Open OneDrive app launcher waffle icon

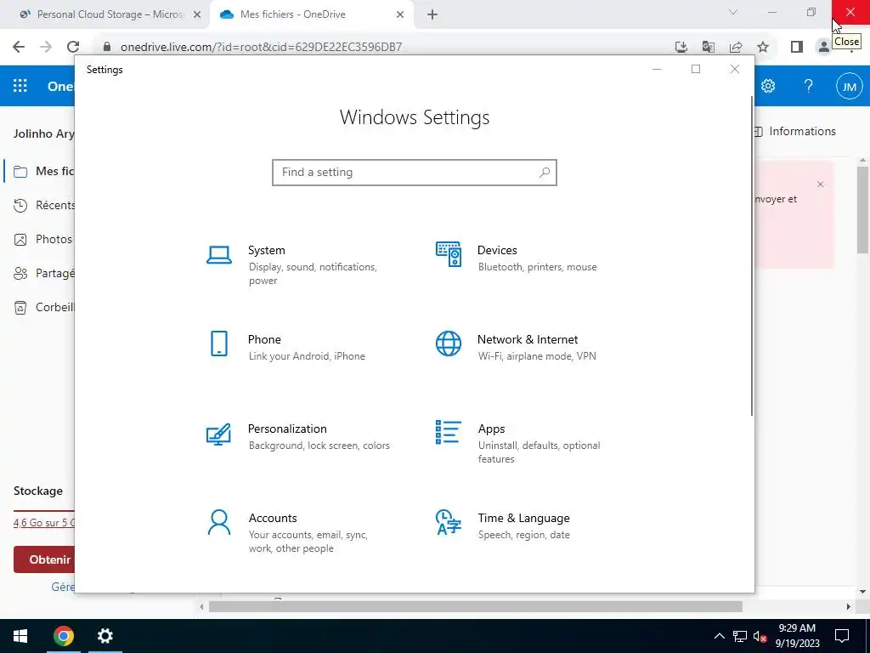(20, 86)
